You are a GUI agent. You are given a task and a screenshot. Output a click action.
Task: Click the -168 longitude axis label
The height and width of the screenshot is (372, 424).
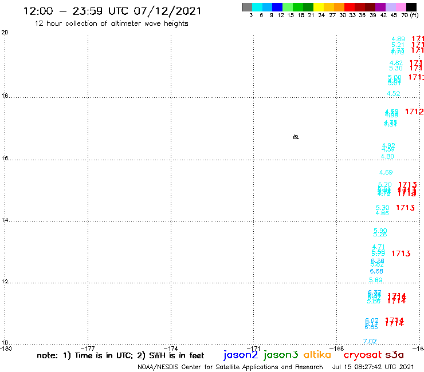tap(336, 349)
